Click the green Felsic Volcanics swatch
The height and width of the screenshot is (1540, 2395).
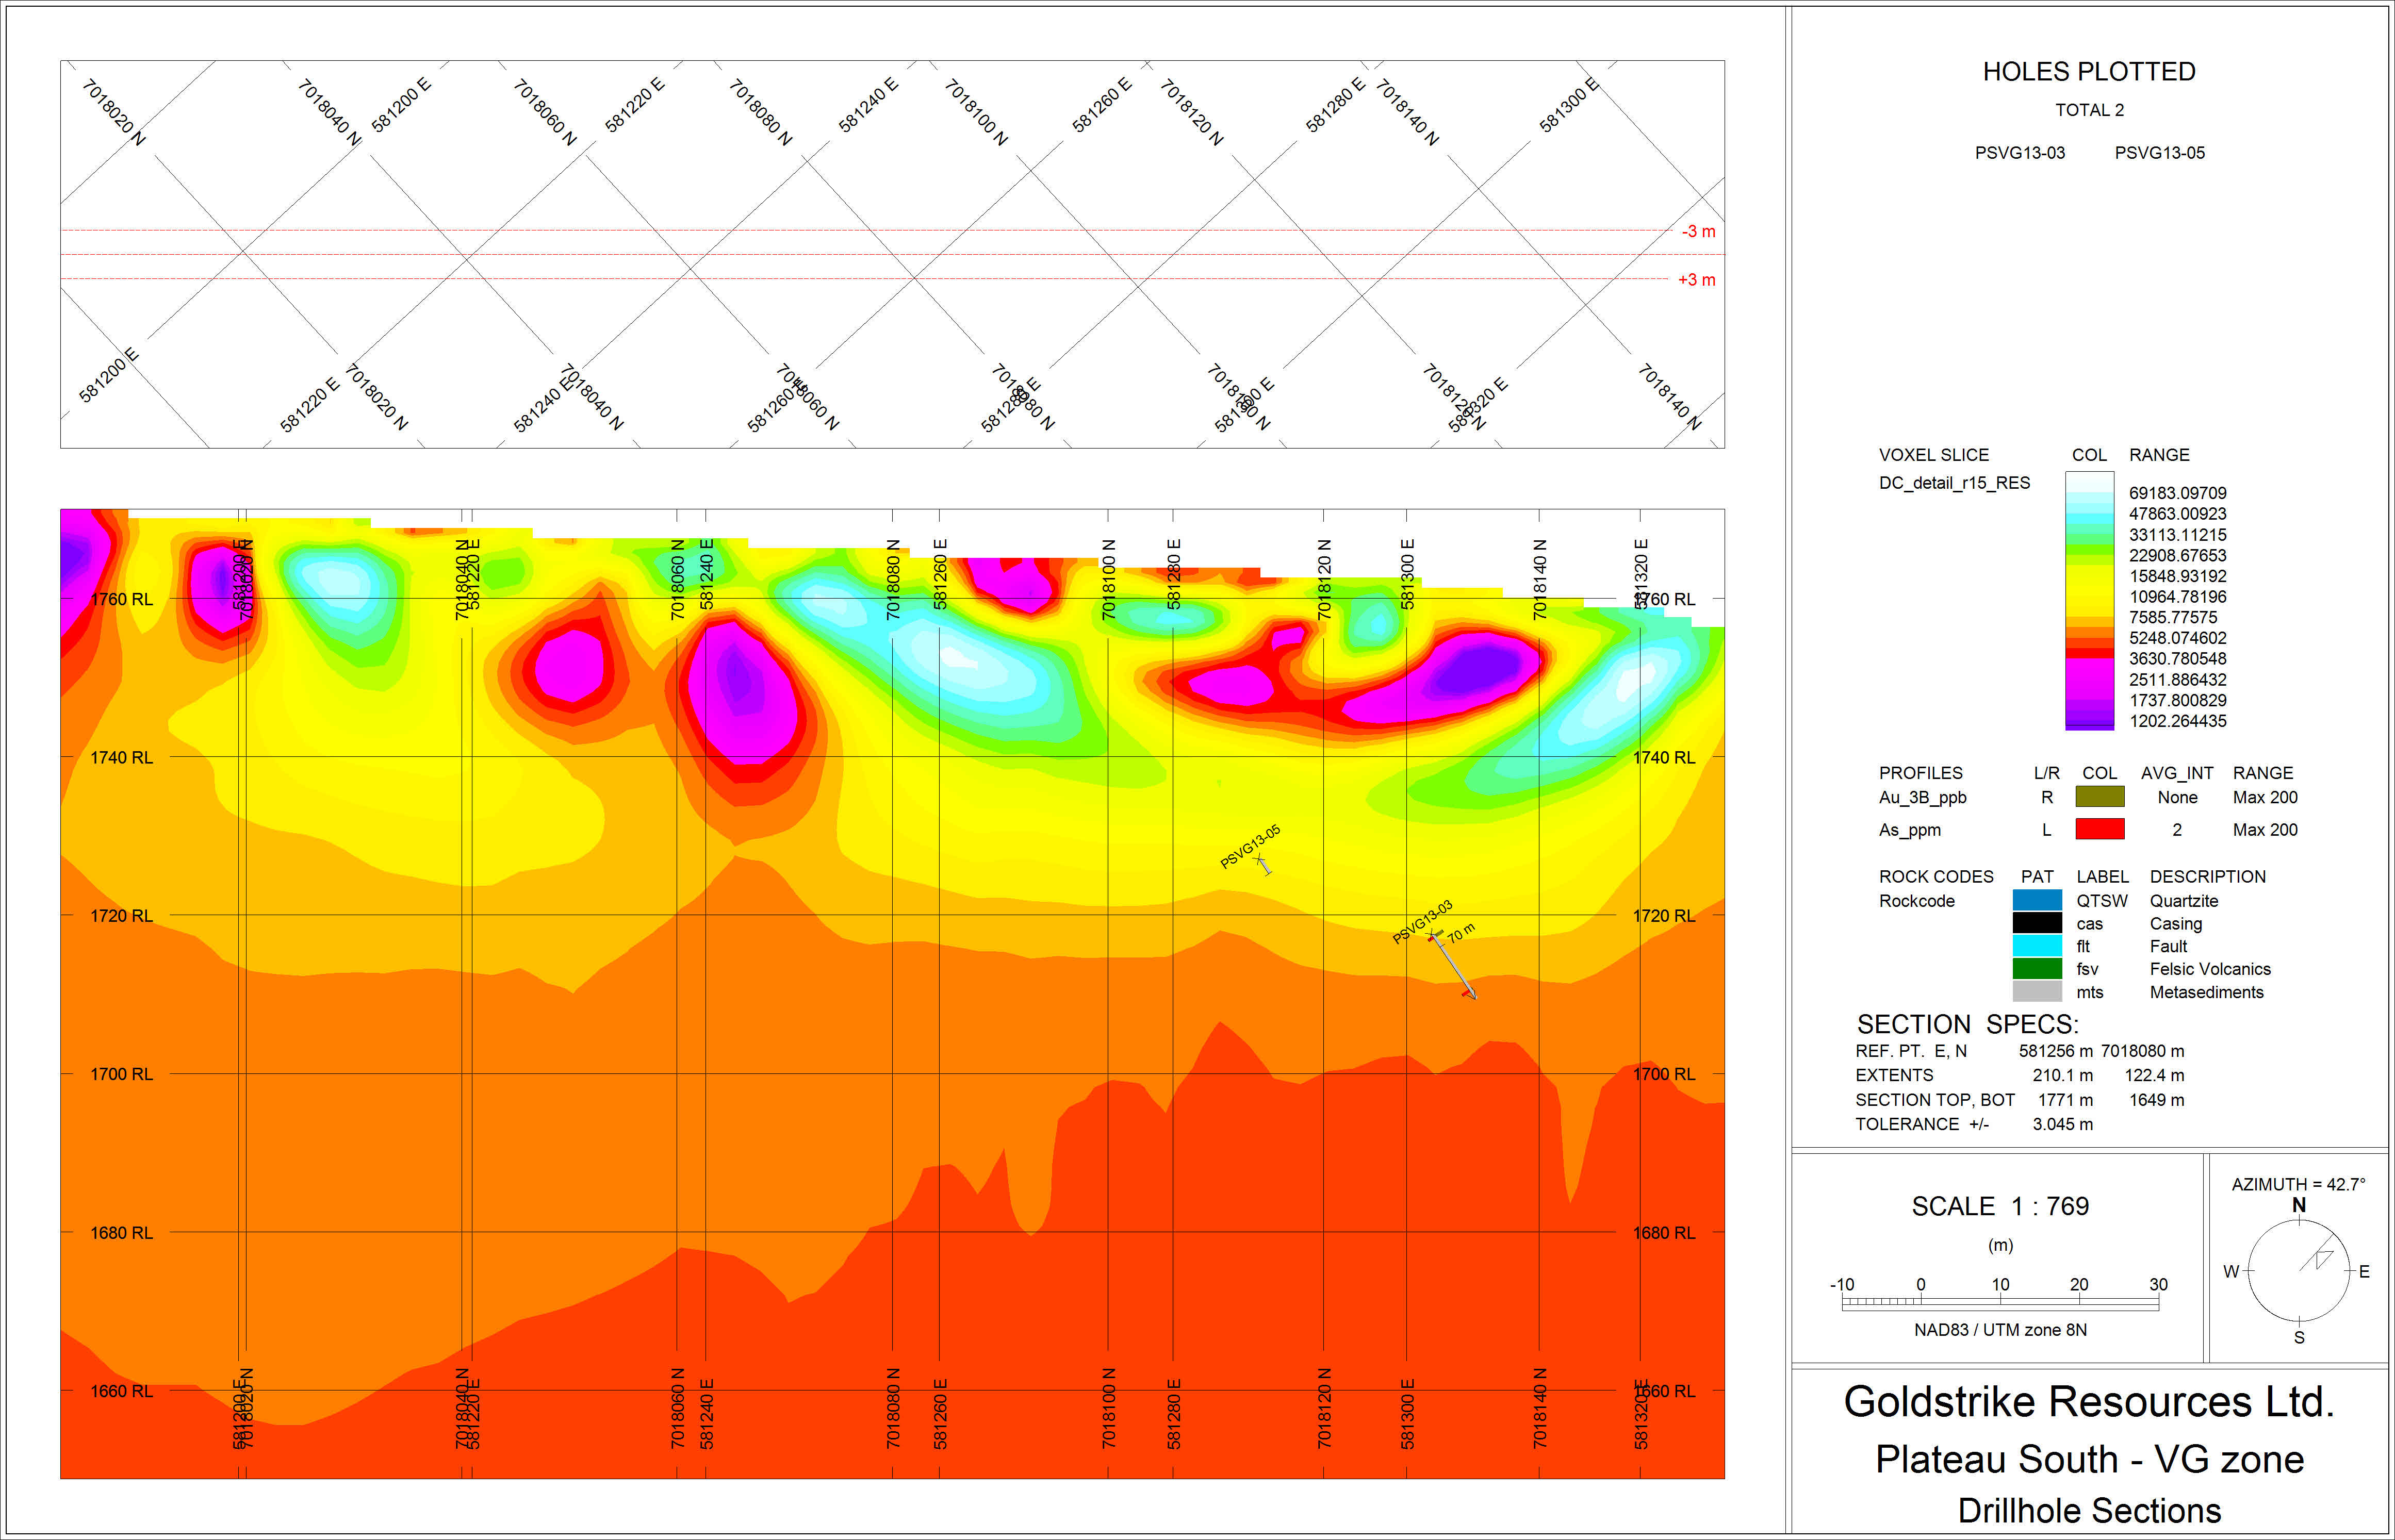click(2037, 969)
